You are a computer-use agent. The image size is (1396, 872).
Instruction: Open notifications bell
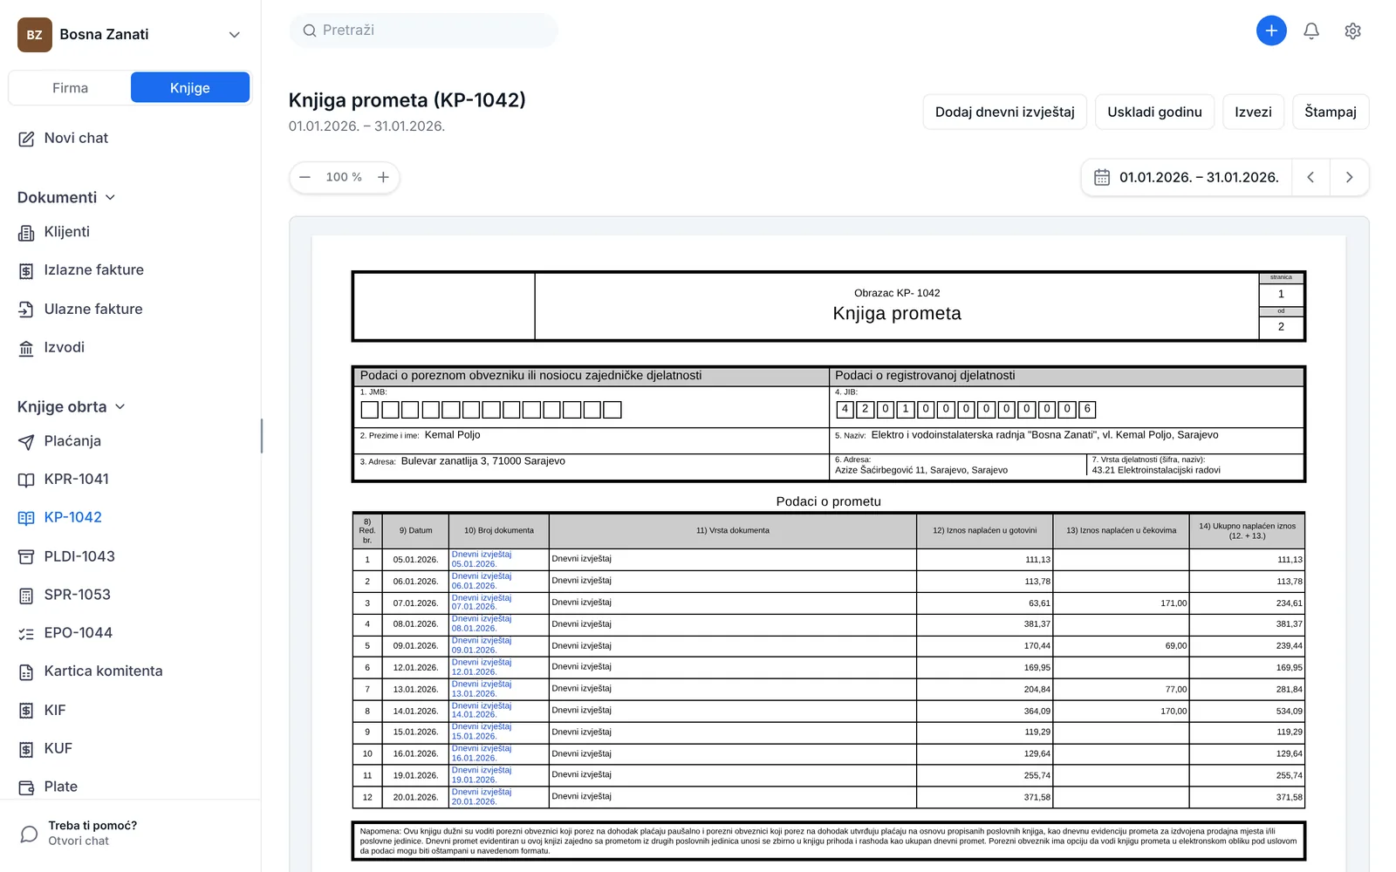coord(1311,31)
